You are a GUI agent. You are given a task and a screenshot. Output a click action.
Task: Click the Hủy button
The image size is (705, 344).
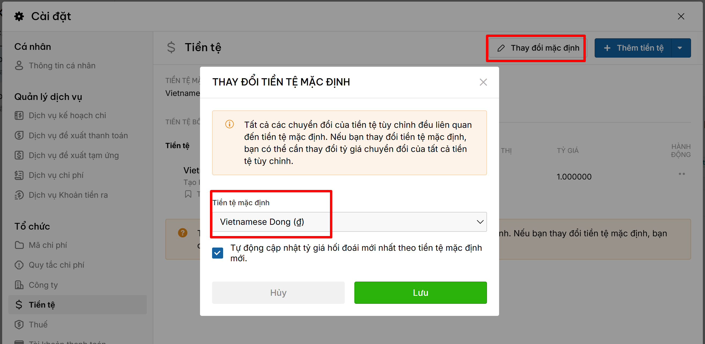pos(278,293)
